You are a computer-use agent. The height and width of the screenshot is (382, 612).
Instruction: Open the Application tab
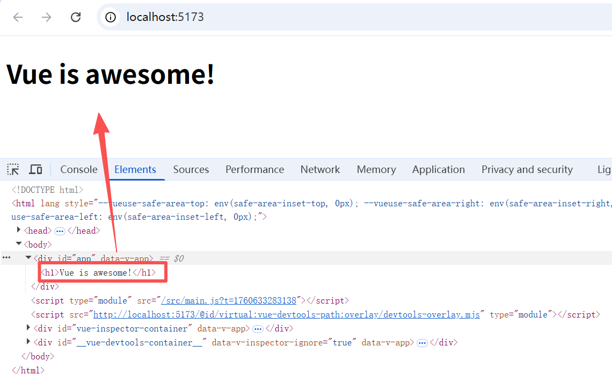[x=438, y=170]
